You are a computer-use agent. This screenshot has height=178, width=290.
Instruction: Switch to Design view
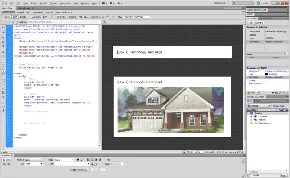23,17
